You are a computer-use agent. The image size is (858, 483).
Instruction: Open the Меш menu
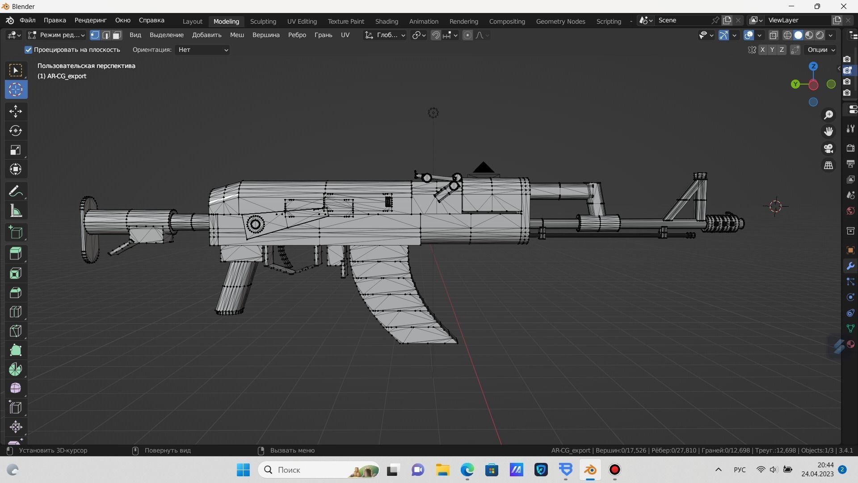237,35
